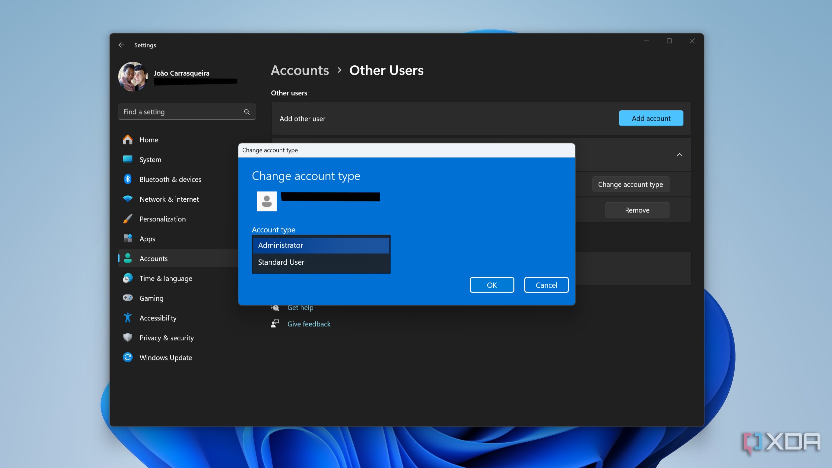The width and height of the screenshot is (832, 468).
Task: Click the Personalization paintbrush icon
Action: pyautogui.click(x=128, y=219)
